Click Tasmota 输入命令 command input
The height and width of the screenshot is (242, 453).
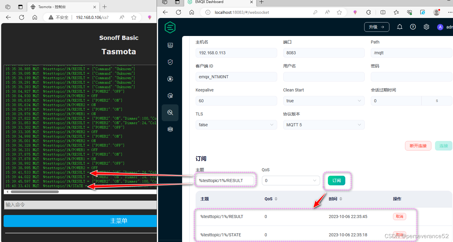[80, 205]
